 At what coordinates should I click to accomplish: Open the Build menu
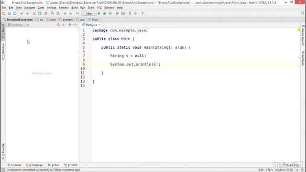75,8
